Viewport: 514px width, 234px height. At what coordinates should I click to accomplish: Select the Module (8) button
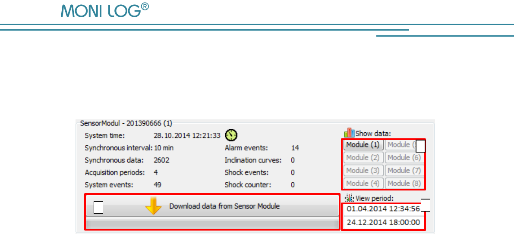(404, 183)
